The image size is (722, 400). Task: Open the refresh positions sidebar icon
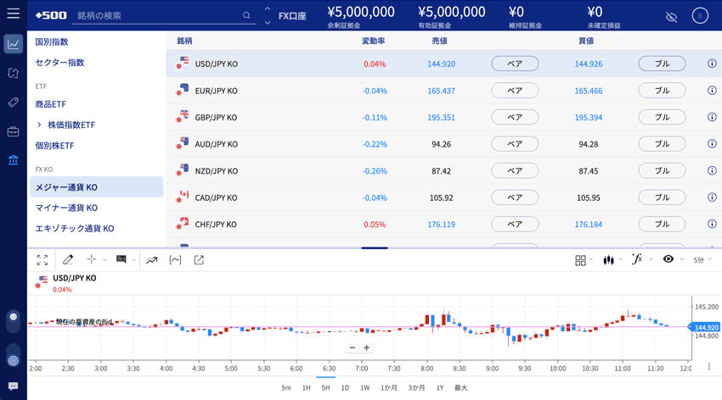14,73
